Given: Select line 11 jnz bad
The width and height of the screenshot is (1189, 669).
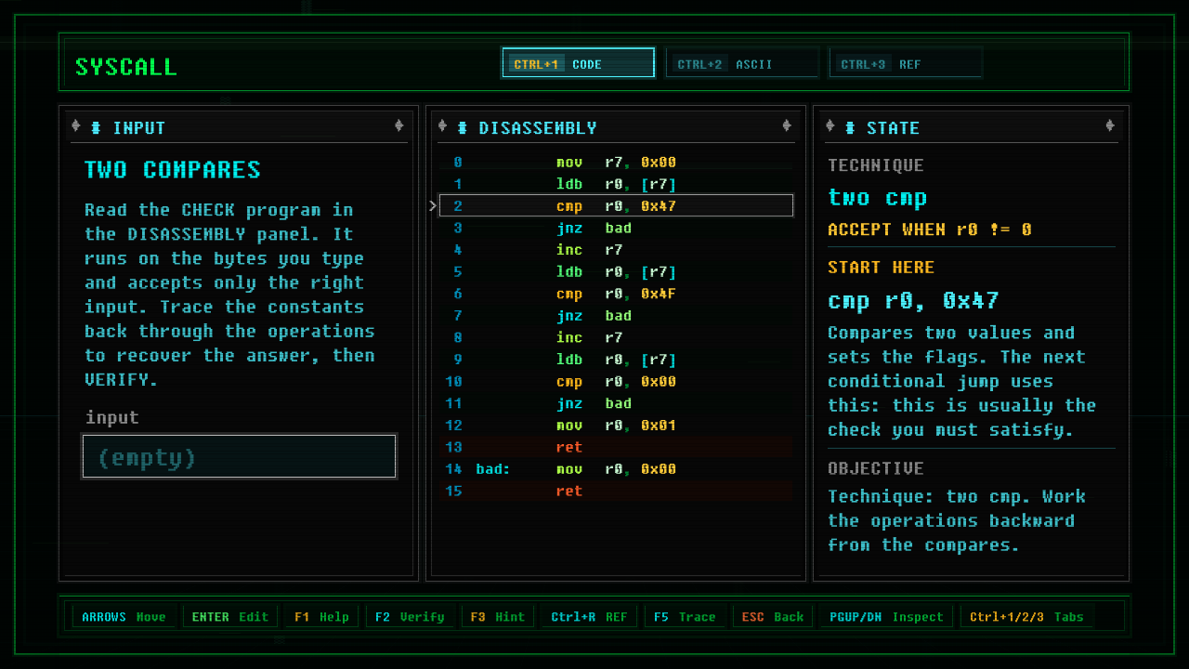Looking at the screenshot, I should pos(616,403).
